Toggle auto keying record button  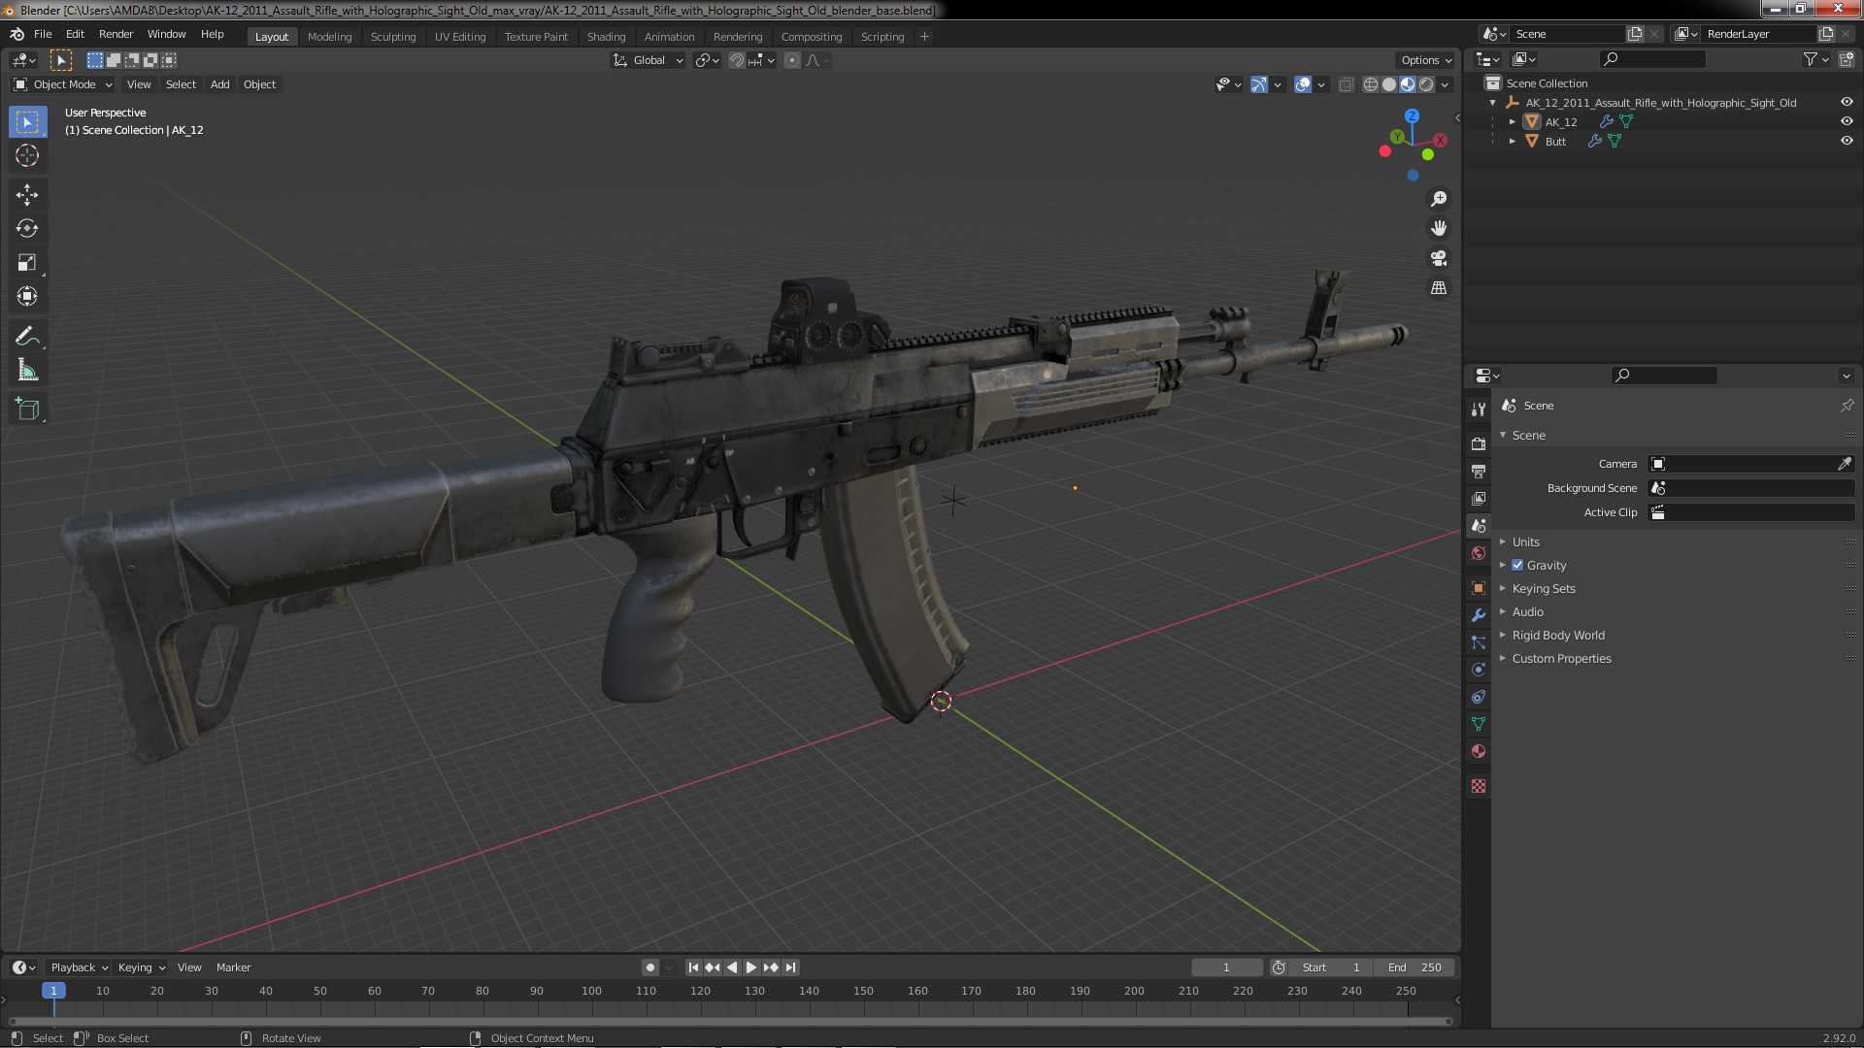point(650,967)
